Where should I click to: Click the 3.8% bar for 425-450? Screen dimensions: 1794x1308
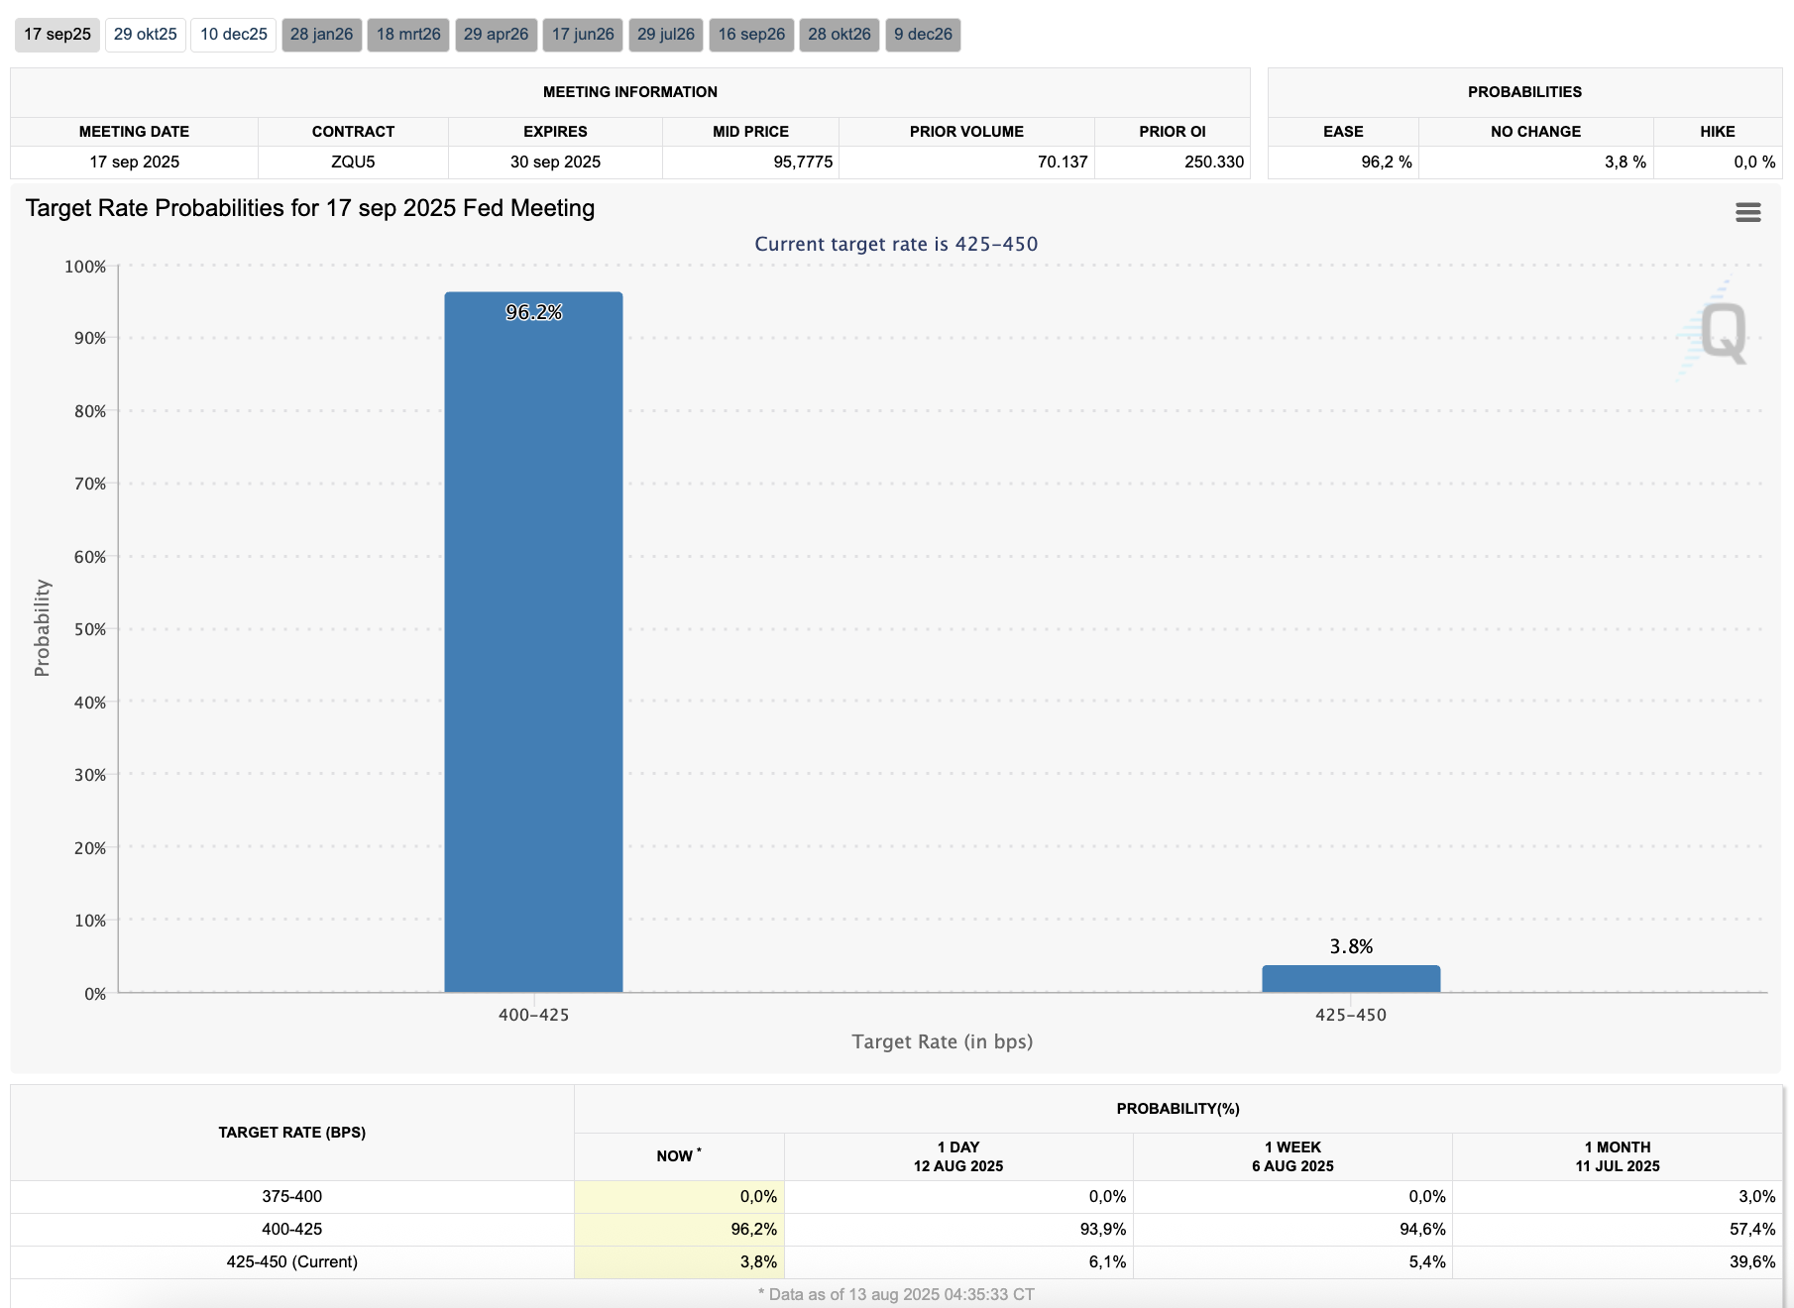(1350, 979)
